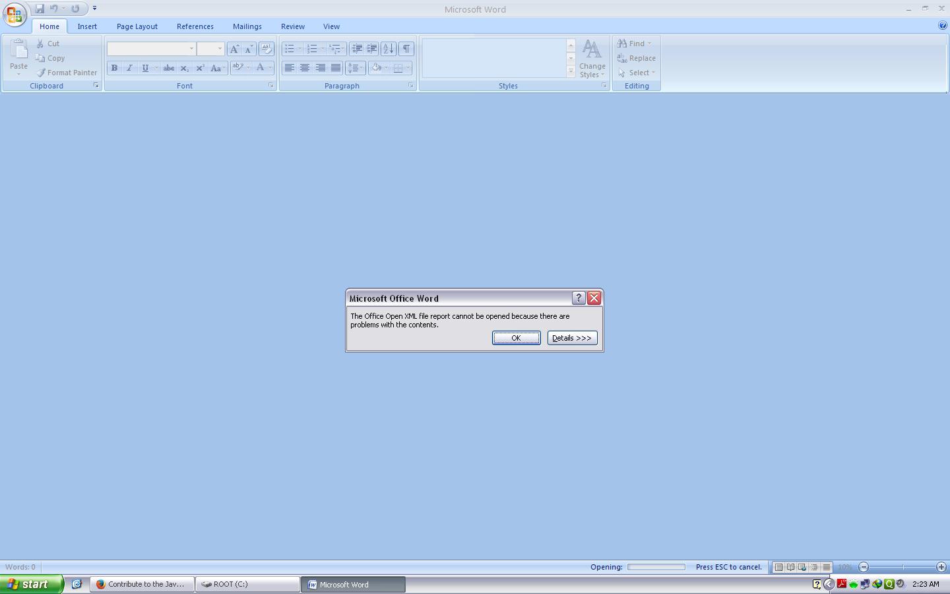The image size is (950, 594).
Task: Toggle Show/Hide paragraph marks
Action: point(406,49)
